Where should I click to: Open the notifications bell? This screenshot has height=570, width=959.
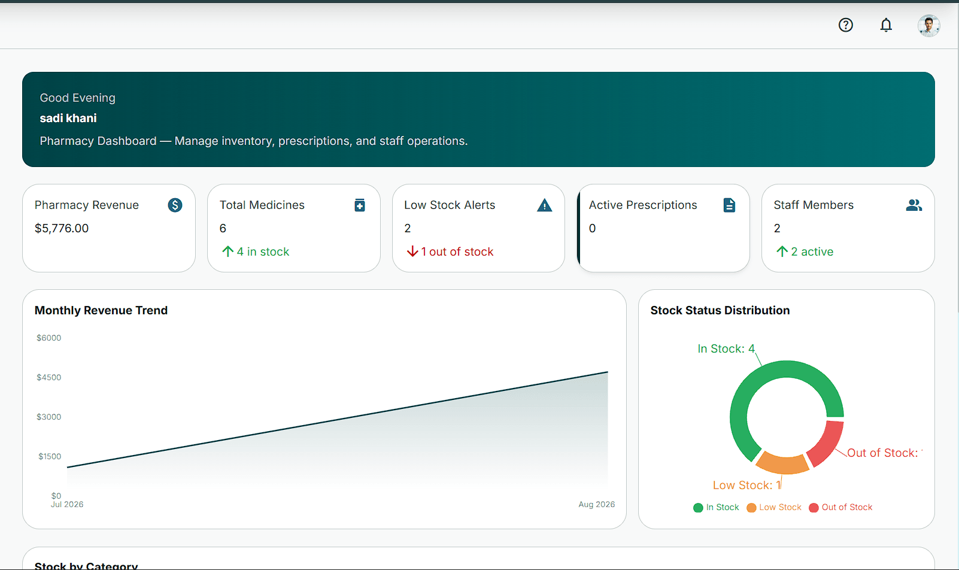[x=886, y=25]
